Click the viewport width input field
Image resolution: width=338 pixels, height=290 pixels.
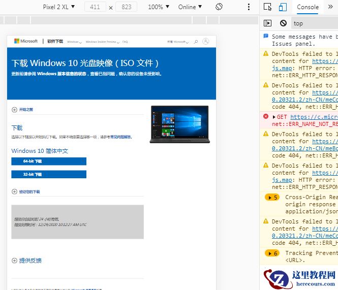(x=95, y=7)
